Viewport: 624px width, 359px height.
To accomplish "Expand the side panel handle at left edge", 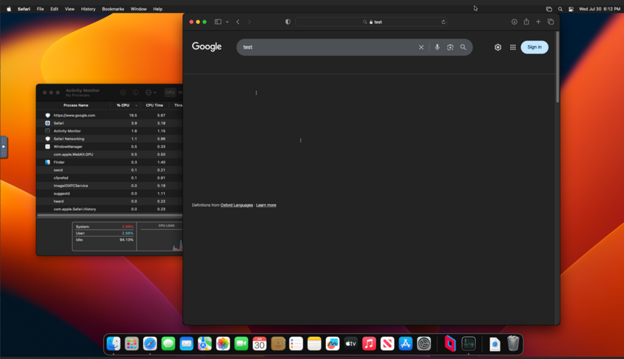I will (4, 146).
